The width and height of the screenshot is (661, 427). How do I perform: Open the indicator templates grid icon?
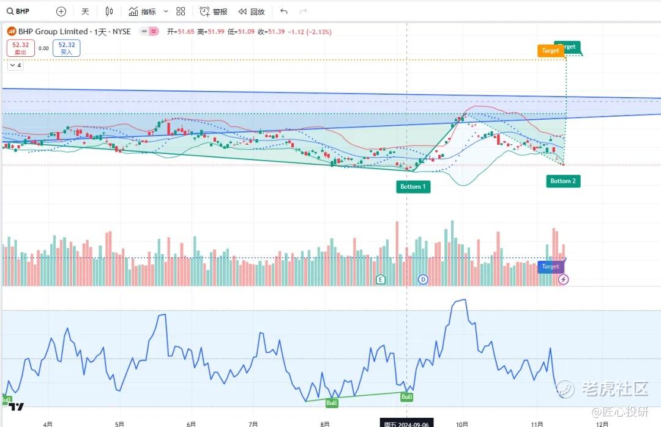[181, 12]
